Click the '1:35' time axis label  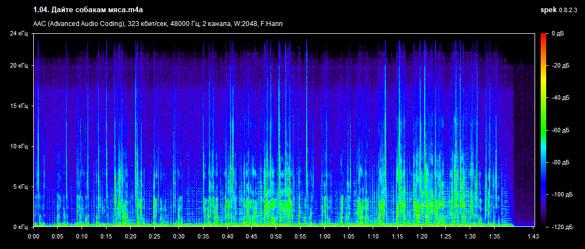495,236
